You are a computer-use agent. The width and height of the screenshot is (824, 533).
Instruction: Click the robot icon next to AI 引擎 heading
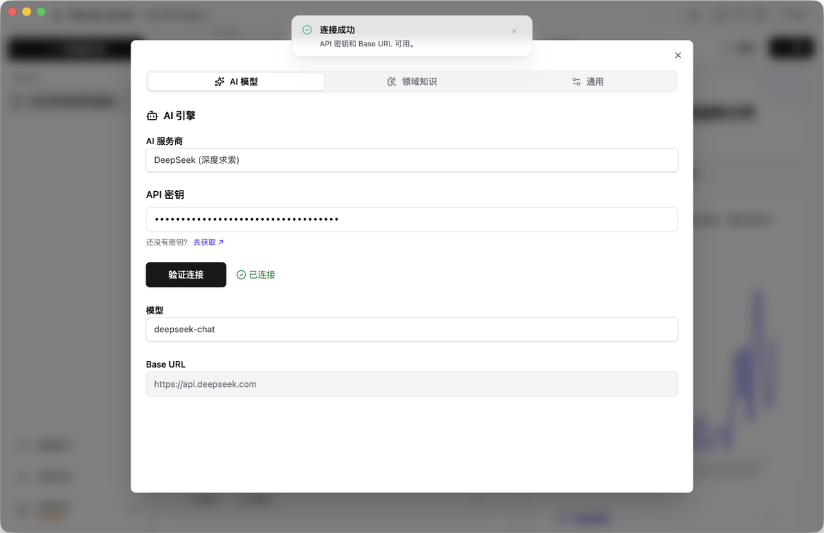click(x=151, y=115)
